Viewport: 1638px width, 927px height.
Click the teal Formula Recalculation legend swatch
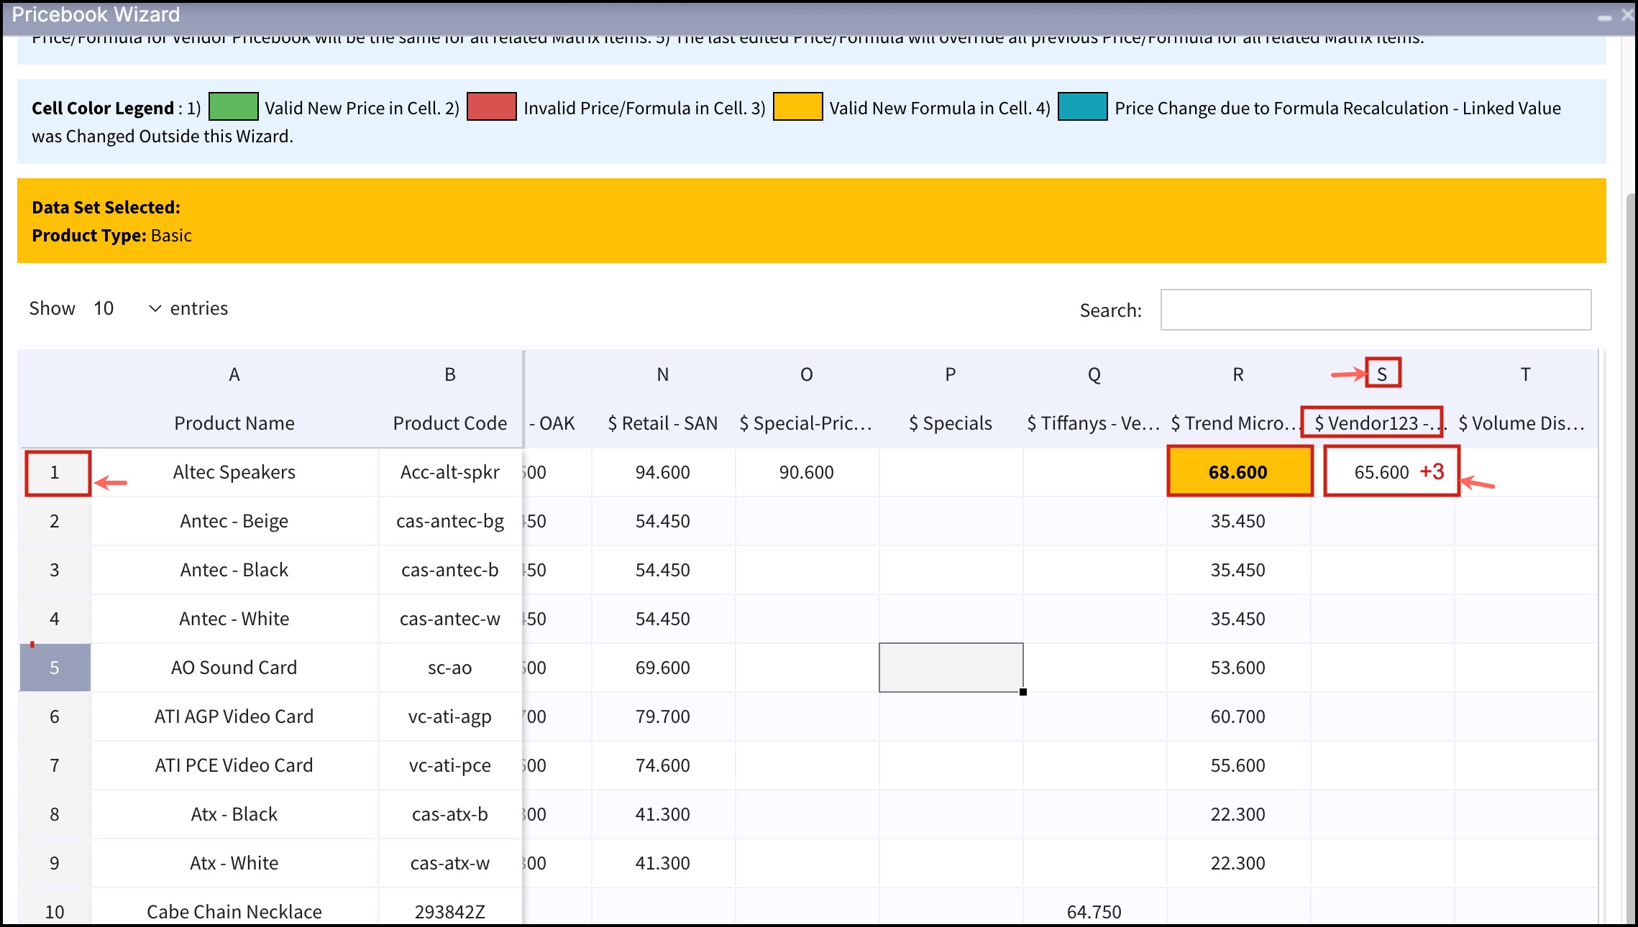point(1083,107)
